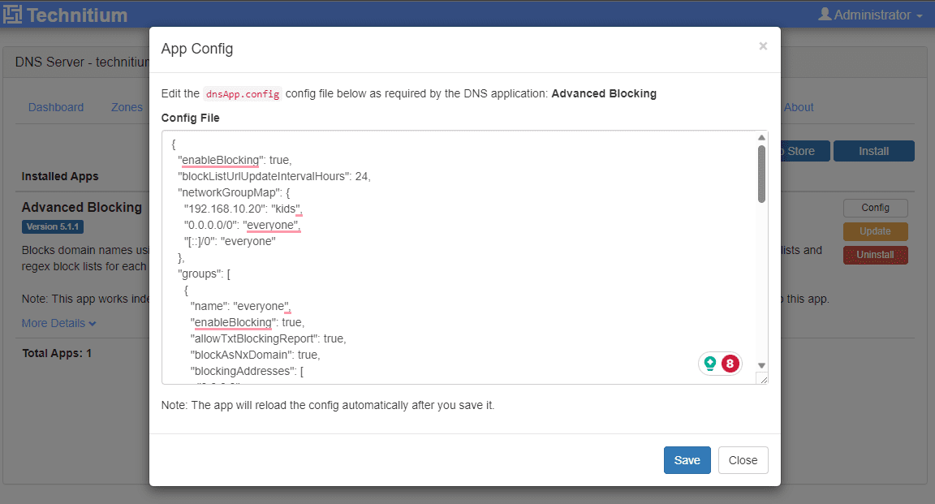Click the green lightbulb suggestion icon

tap(710, 364)
